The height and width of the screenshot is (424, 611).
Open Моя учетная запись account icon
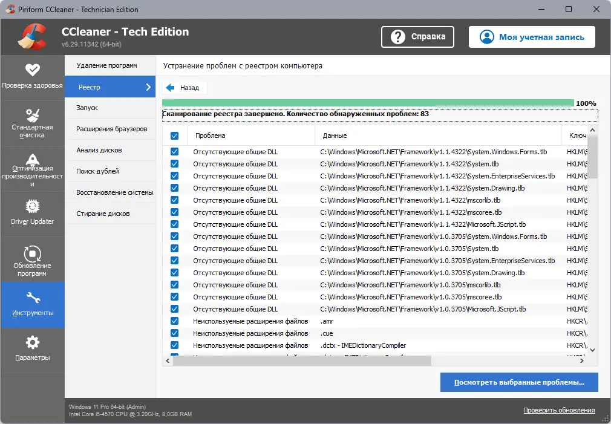[x=486, y=37]
